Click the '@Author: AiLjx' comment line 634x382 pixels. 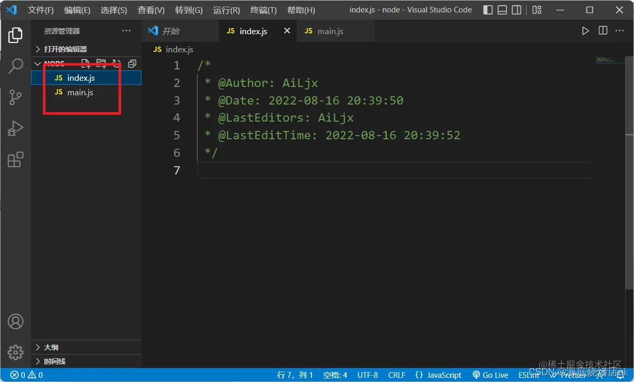point(261,83)
